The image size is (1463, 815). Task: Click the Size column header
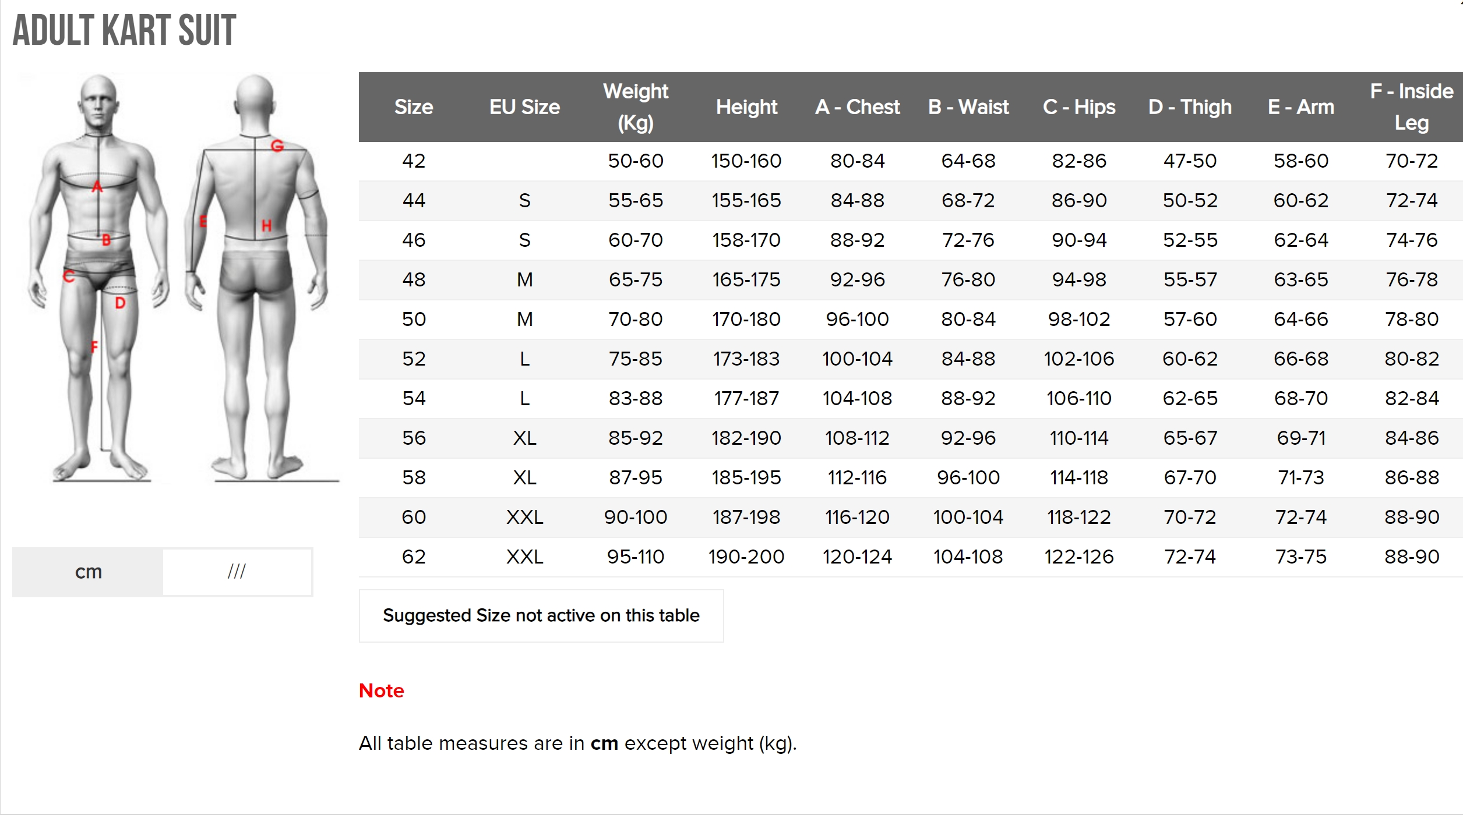coord(414,107)
